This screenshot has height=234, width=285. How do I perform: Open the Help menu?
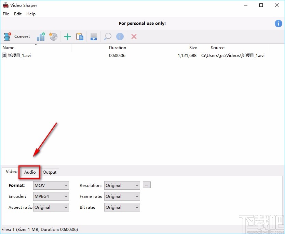coord(31,14)
